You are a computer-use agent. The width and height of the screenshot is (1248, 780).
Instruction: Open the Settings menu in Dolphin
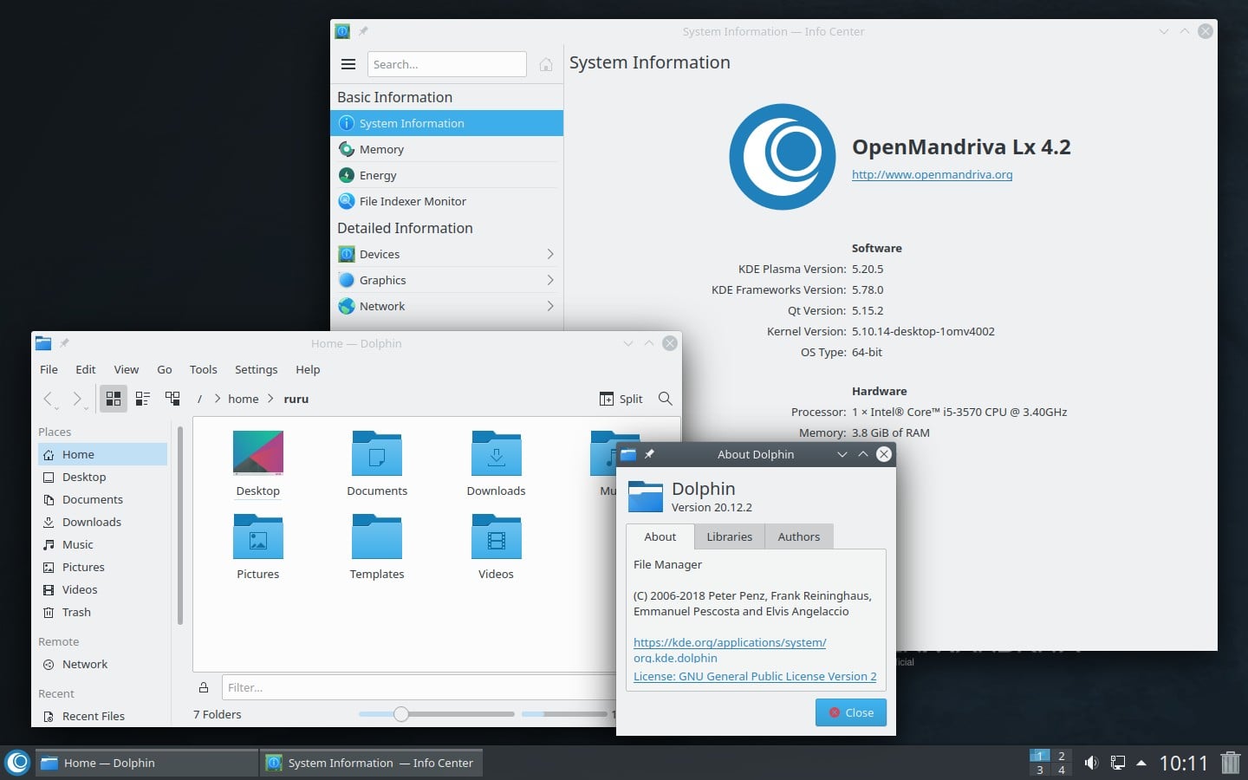coord(256,369)
